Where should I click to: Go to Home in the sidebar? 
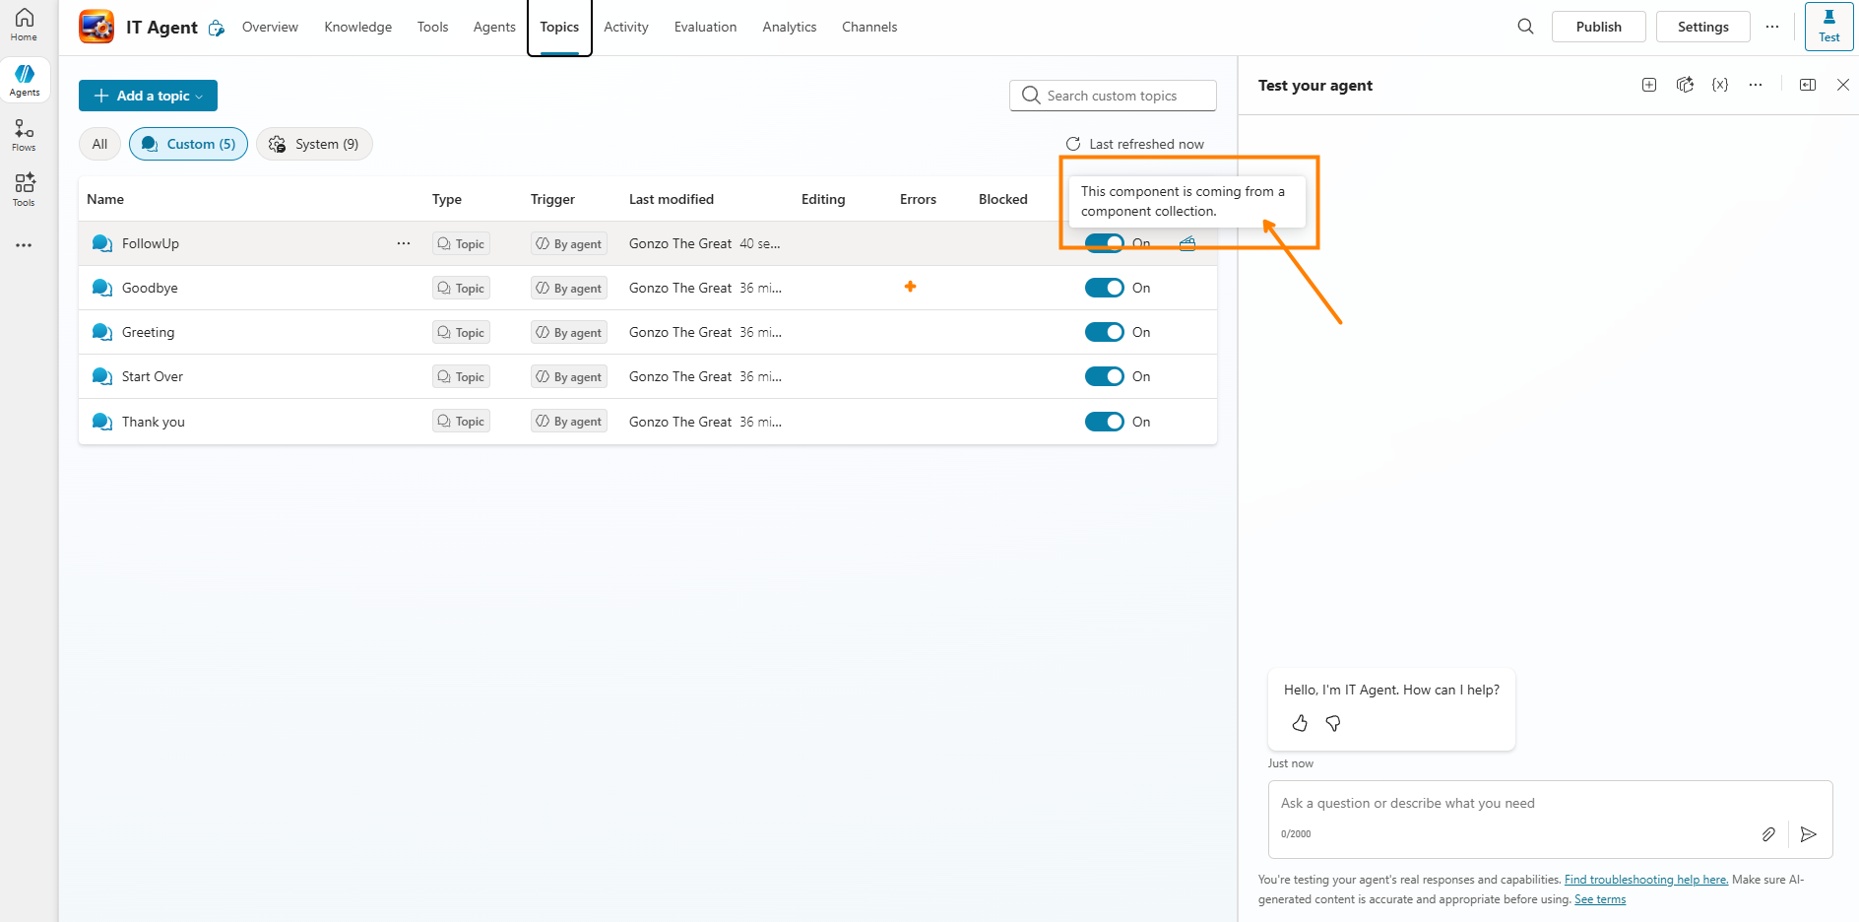[x=24, y=25]
